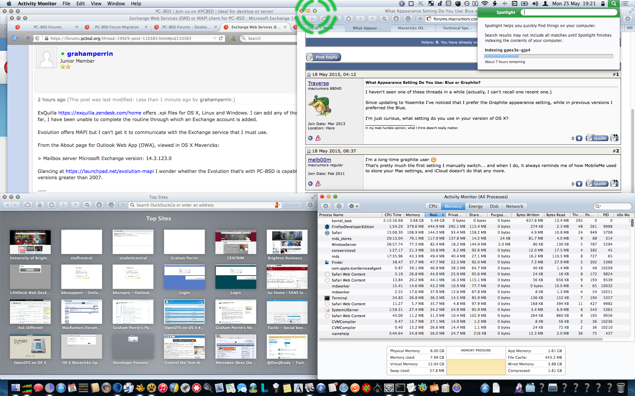This screenshot has height=396, width=635.
Task: Open iCloud Tabs in Top Sites window
Action: coord(28,205)
